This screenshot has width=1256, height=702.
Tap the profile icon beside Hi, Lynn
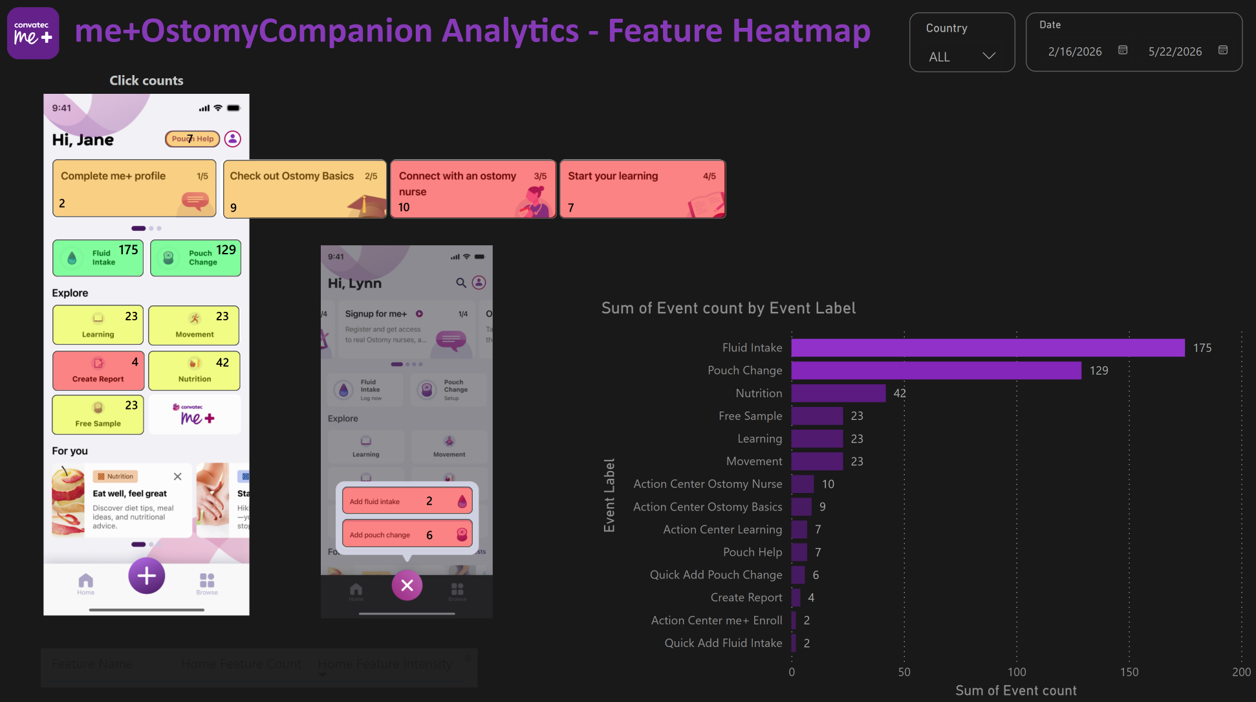479,283
